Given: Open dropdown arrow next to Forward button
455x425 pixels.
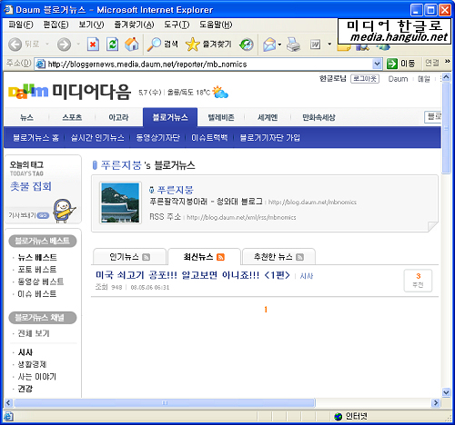Looking at the screenshot, I should (78, 44).
